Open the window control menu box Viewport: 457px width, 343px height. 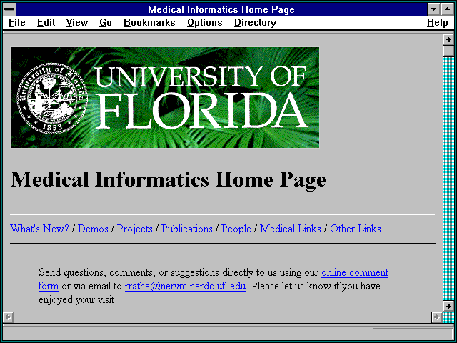(9, 9)
